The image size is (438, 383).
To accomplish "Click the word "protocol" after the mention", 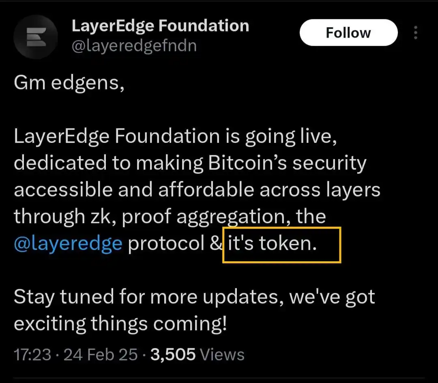I will click(x=166, y=243).
